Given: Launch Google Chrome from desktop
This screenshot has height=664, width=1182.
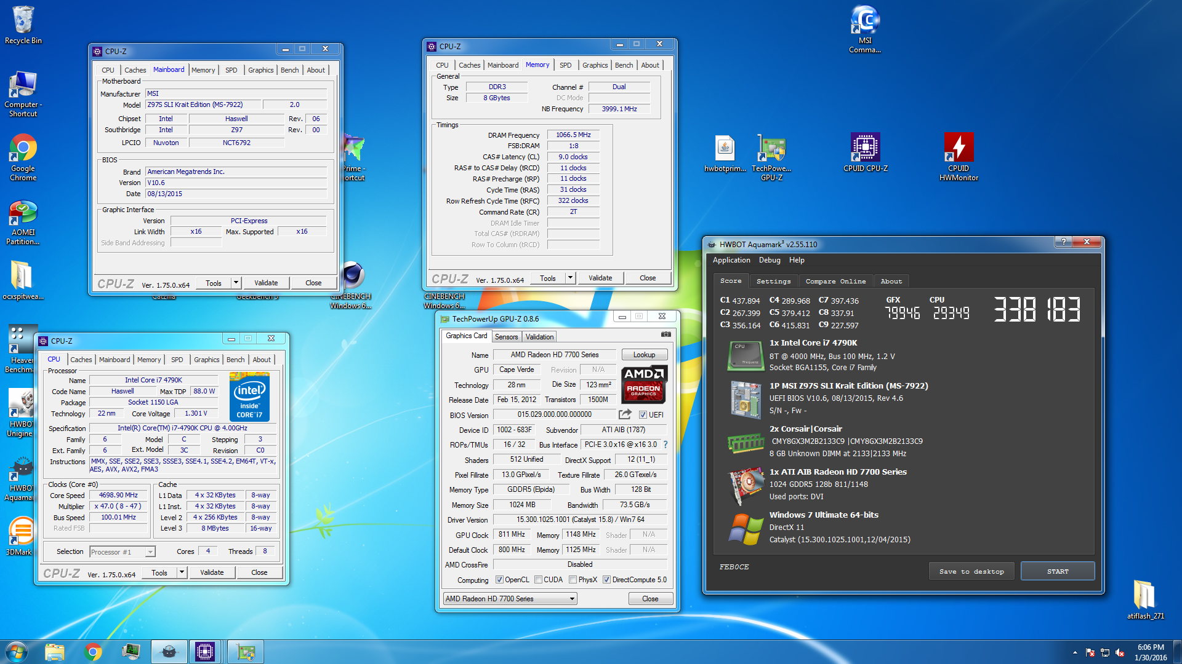Looking at the screenshot, I should [x=23, y=158].
